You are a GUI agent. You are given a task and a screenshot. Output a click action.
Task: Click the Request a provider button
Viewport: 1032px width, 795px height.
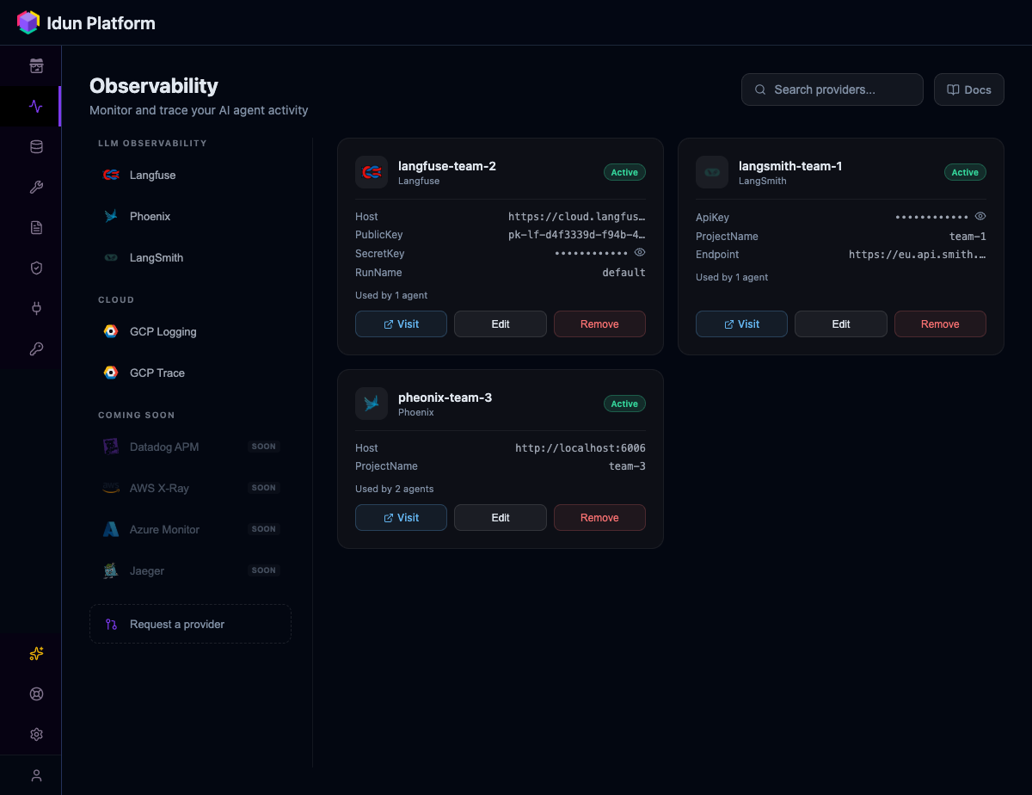click(x=190, y=624)
